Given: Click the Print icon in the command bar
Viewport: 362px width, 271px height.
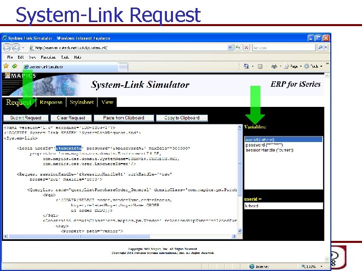Looking at the screenshot, I should (274, 66).
